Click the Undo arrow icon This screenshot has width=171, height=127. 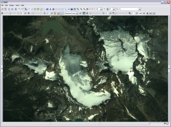(x=20, y=9)
